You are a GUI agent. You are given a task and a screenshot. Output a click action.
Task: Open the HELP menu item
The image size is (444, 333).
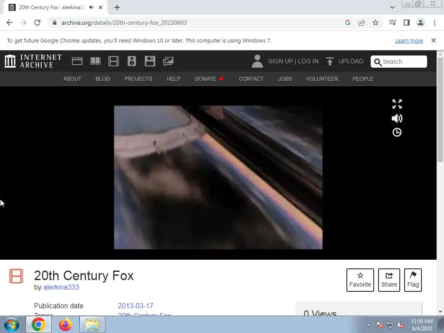pyautogui.click(x=173, y=79)
